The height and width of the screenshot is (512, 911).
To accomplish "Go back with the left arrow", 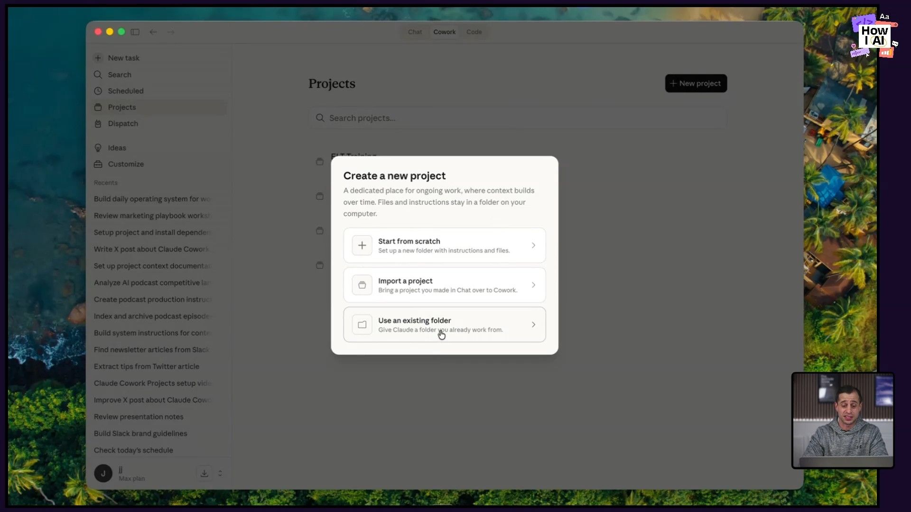I will point(153,32).
